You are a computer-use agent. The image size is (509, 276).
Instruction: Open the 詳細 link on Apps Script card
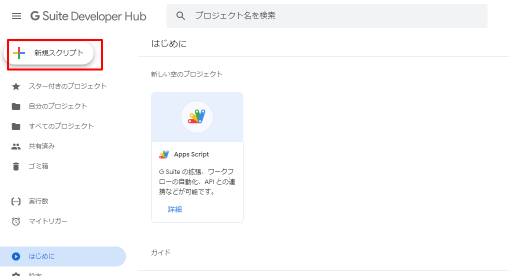click(x=175, y=209)
